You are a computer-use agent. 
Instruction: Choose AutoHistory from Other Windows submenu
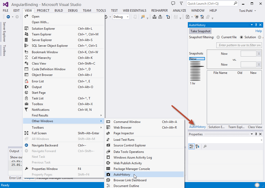point(122,175)
